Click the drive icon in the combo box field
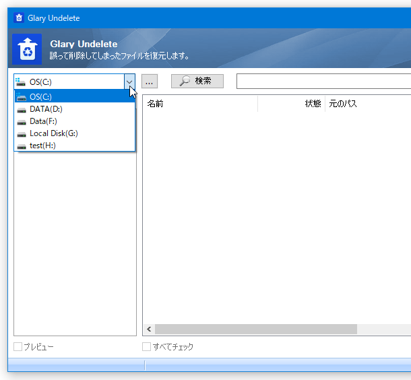The width and height of the screenshot is (411, 380). click(20, 82)
